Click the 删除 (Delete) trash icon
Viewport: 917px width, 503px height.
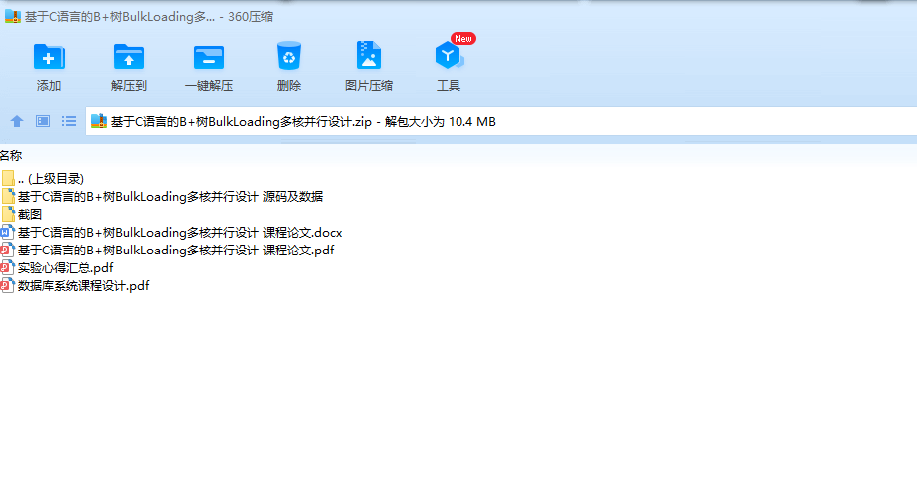pyautogui.click(x=289, y=56)
